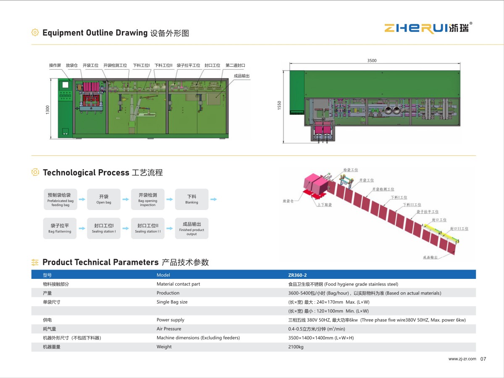Click the Power supply table row
Screen dimensions: 504x378
[254, 320]
